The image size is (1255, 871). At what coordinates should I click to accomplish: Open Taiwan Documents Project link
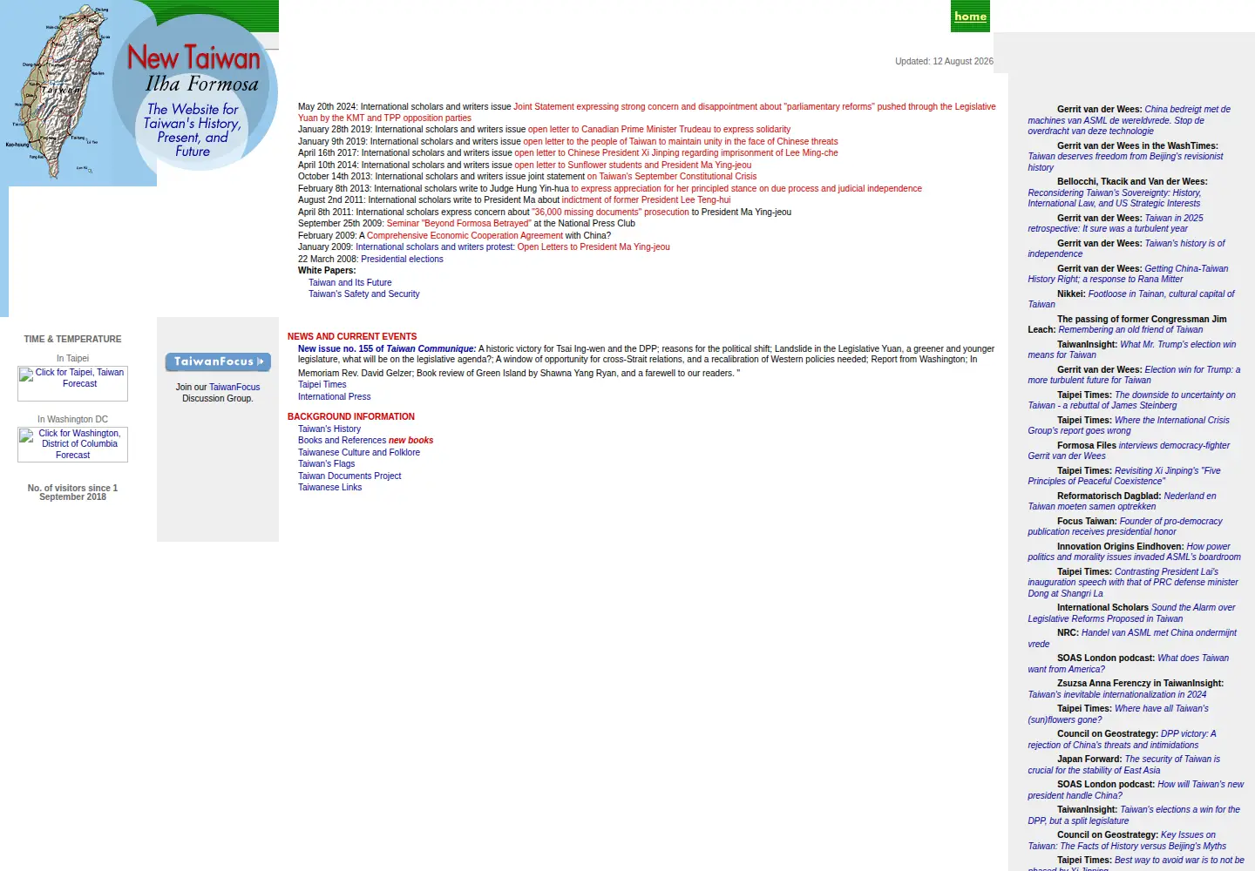coord(349,476)
